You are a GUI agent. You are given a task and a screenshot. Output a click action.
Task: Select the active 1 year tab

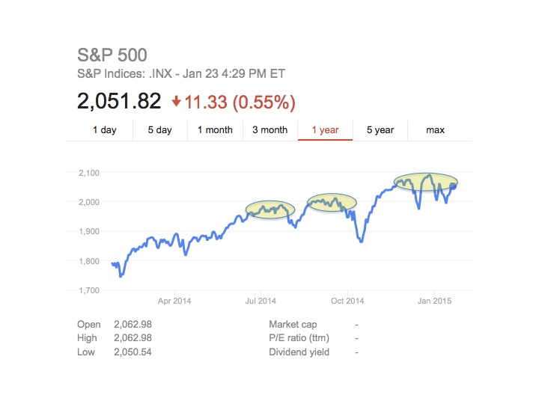[x=325, y=130]
